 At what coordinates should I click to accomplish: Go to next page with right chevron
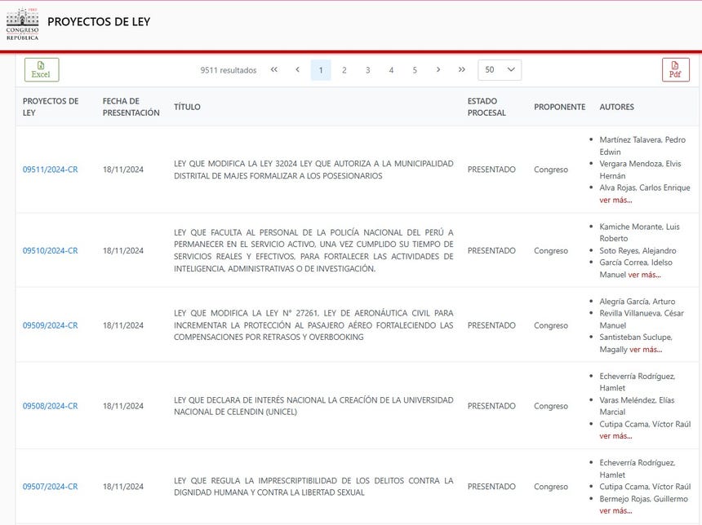point(438,70)
